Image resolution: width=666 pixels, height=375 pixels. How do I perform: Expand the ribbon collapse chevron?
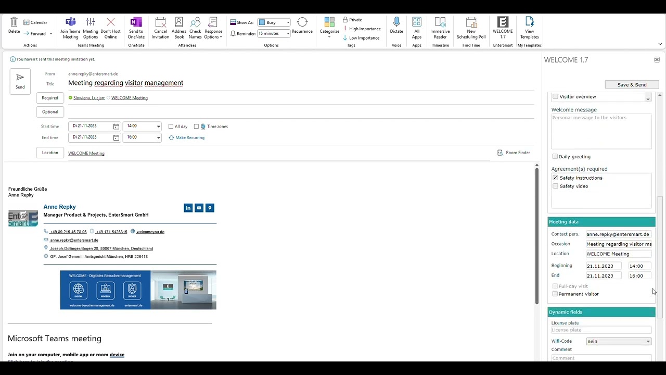point(660,44)
